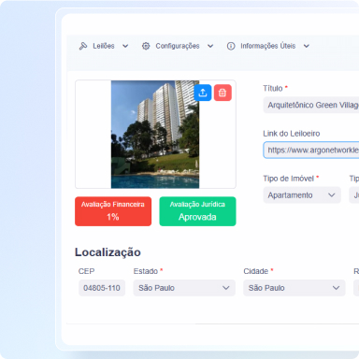This screenshot has height=359, width=359.
Task: Expand the Configurações menu chevron
Action: [210, 46]
